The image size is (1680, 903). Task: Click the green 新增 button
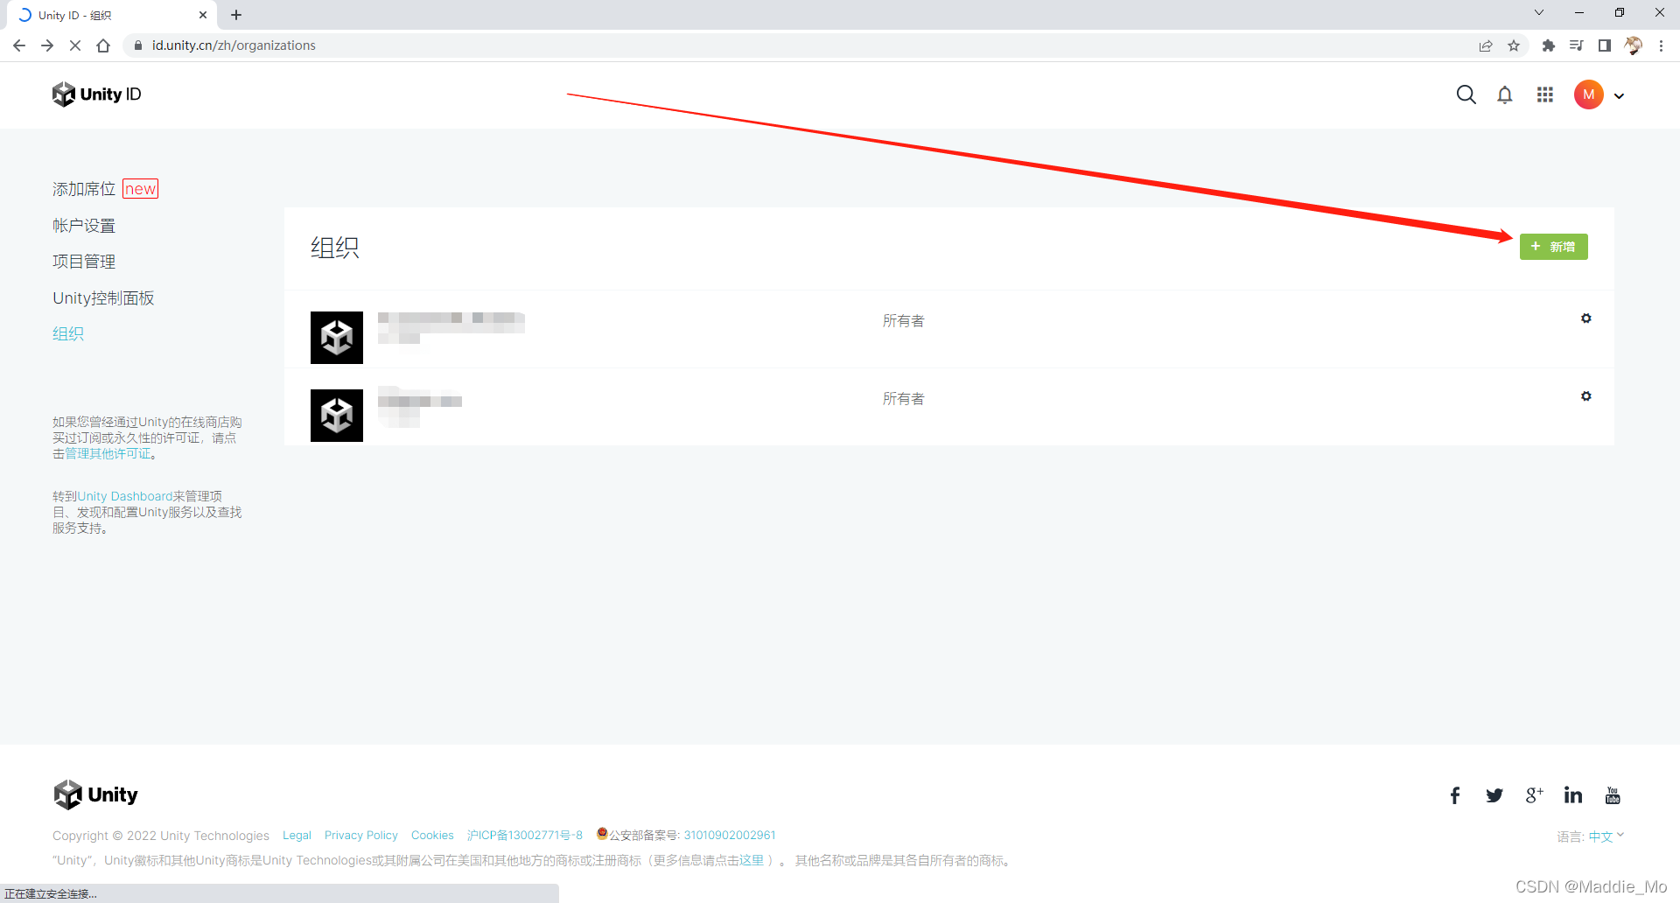(x=1553, y=247)
